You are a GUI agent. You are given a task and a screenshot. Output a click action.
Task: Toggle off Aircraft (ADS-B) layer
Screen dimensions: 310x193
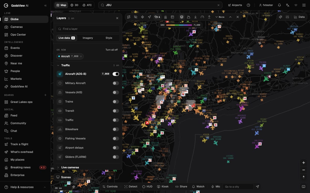tap(116, 74)
